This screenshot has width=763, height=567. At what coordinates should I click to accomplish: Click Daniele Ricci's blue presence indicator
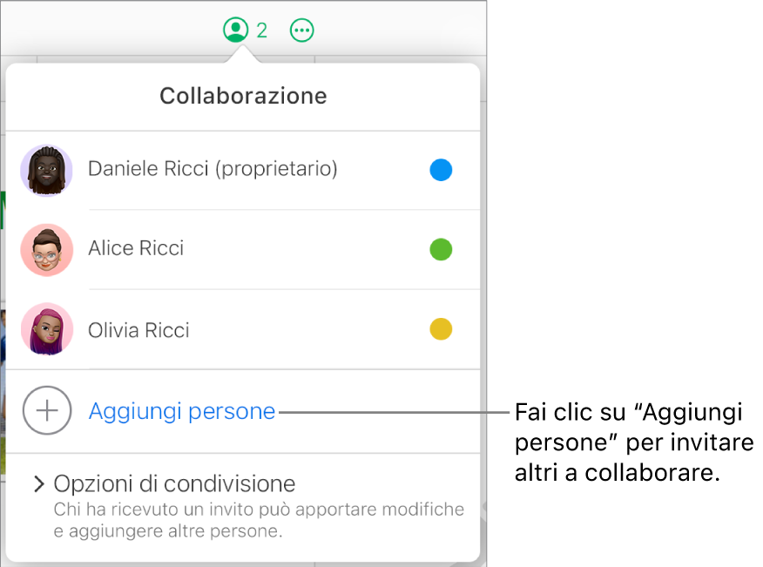coord(441,171)
